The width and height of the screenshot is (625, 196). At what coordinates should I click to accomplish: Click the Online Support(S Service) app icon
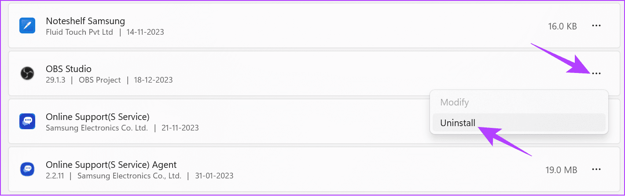point(27,121)
